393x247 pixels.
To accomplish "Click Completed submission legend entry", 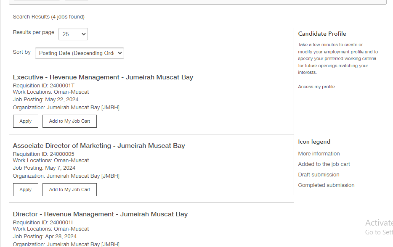I will coord(326,185).
